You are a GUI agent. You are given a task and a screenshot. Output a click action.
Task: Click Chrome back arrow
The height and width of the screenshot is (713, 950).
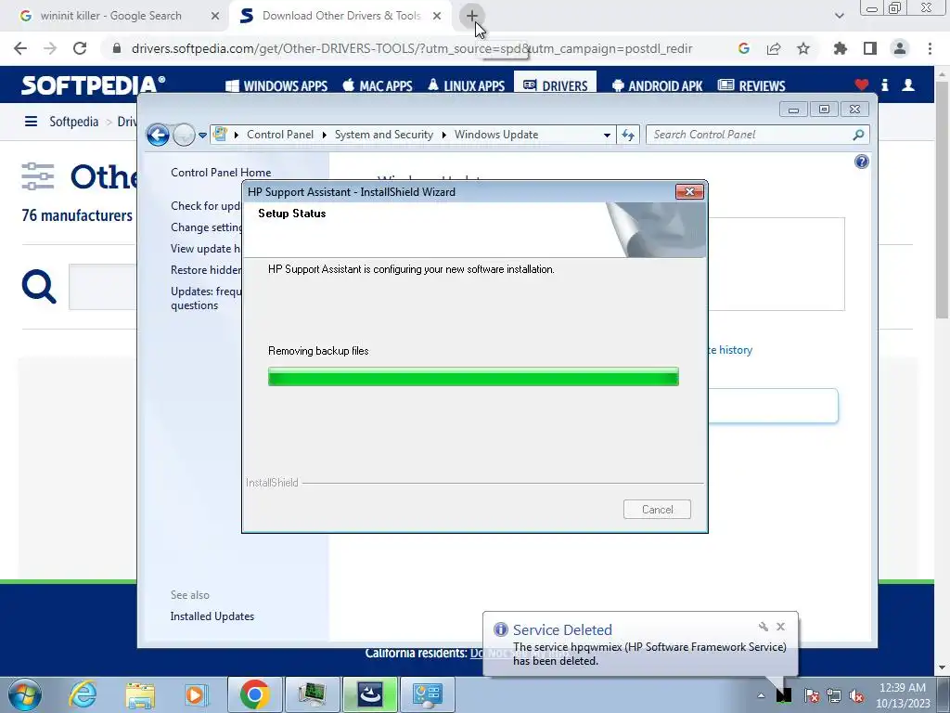point(20,48)
